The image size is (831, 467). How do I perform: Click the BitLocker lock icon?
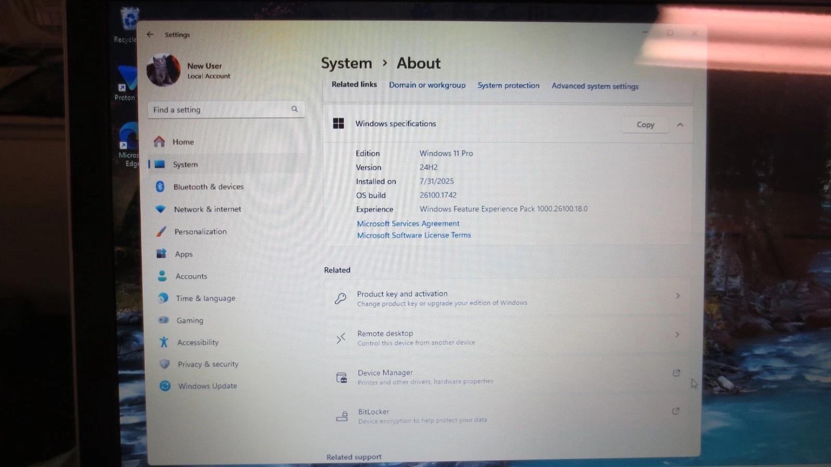tap(342, 416)
